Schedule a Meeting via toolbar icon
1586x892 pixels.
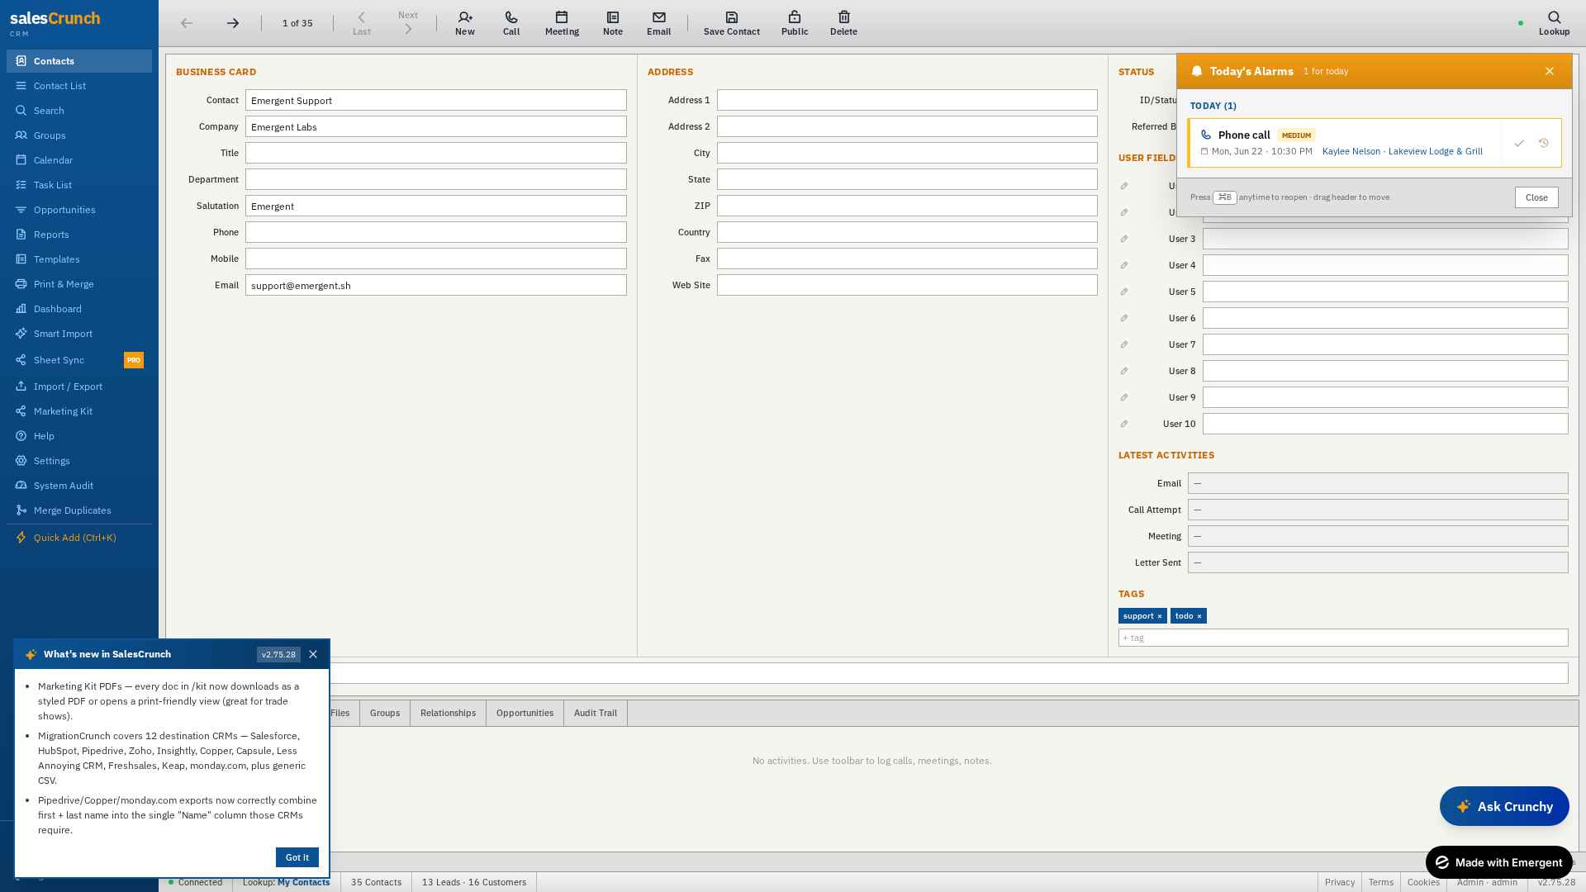coord(562,23)
